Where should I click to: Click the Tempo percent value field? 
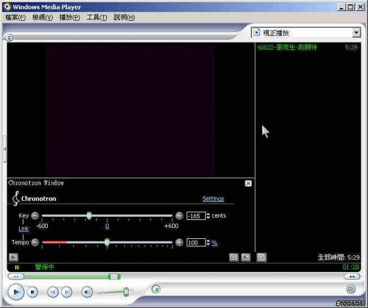196,243
